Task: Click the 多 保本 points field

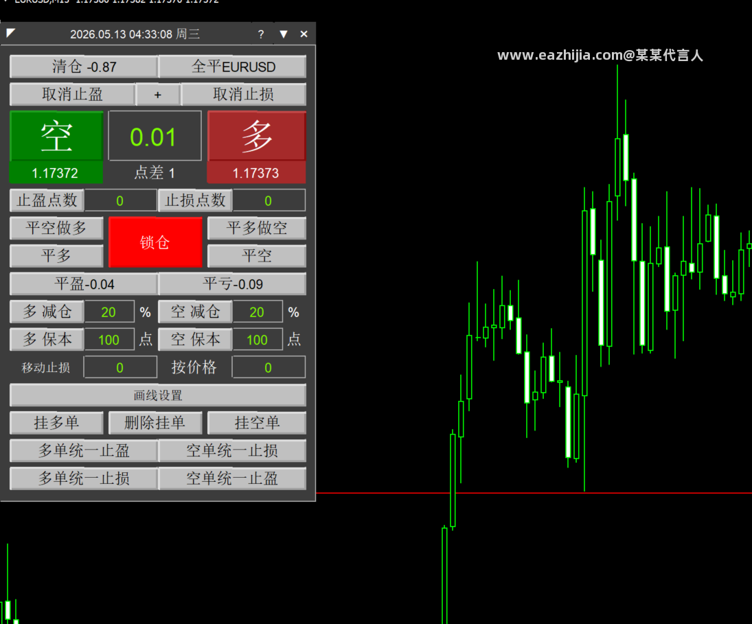Action: coord(109,340)
